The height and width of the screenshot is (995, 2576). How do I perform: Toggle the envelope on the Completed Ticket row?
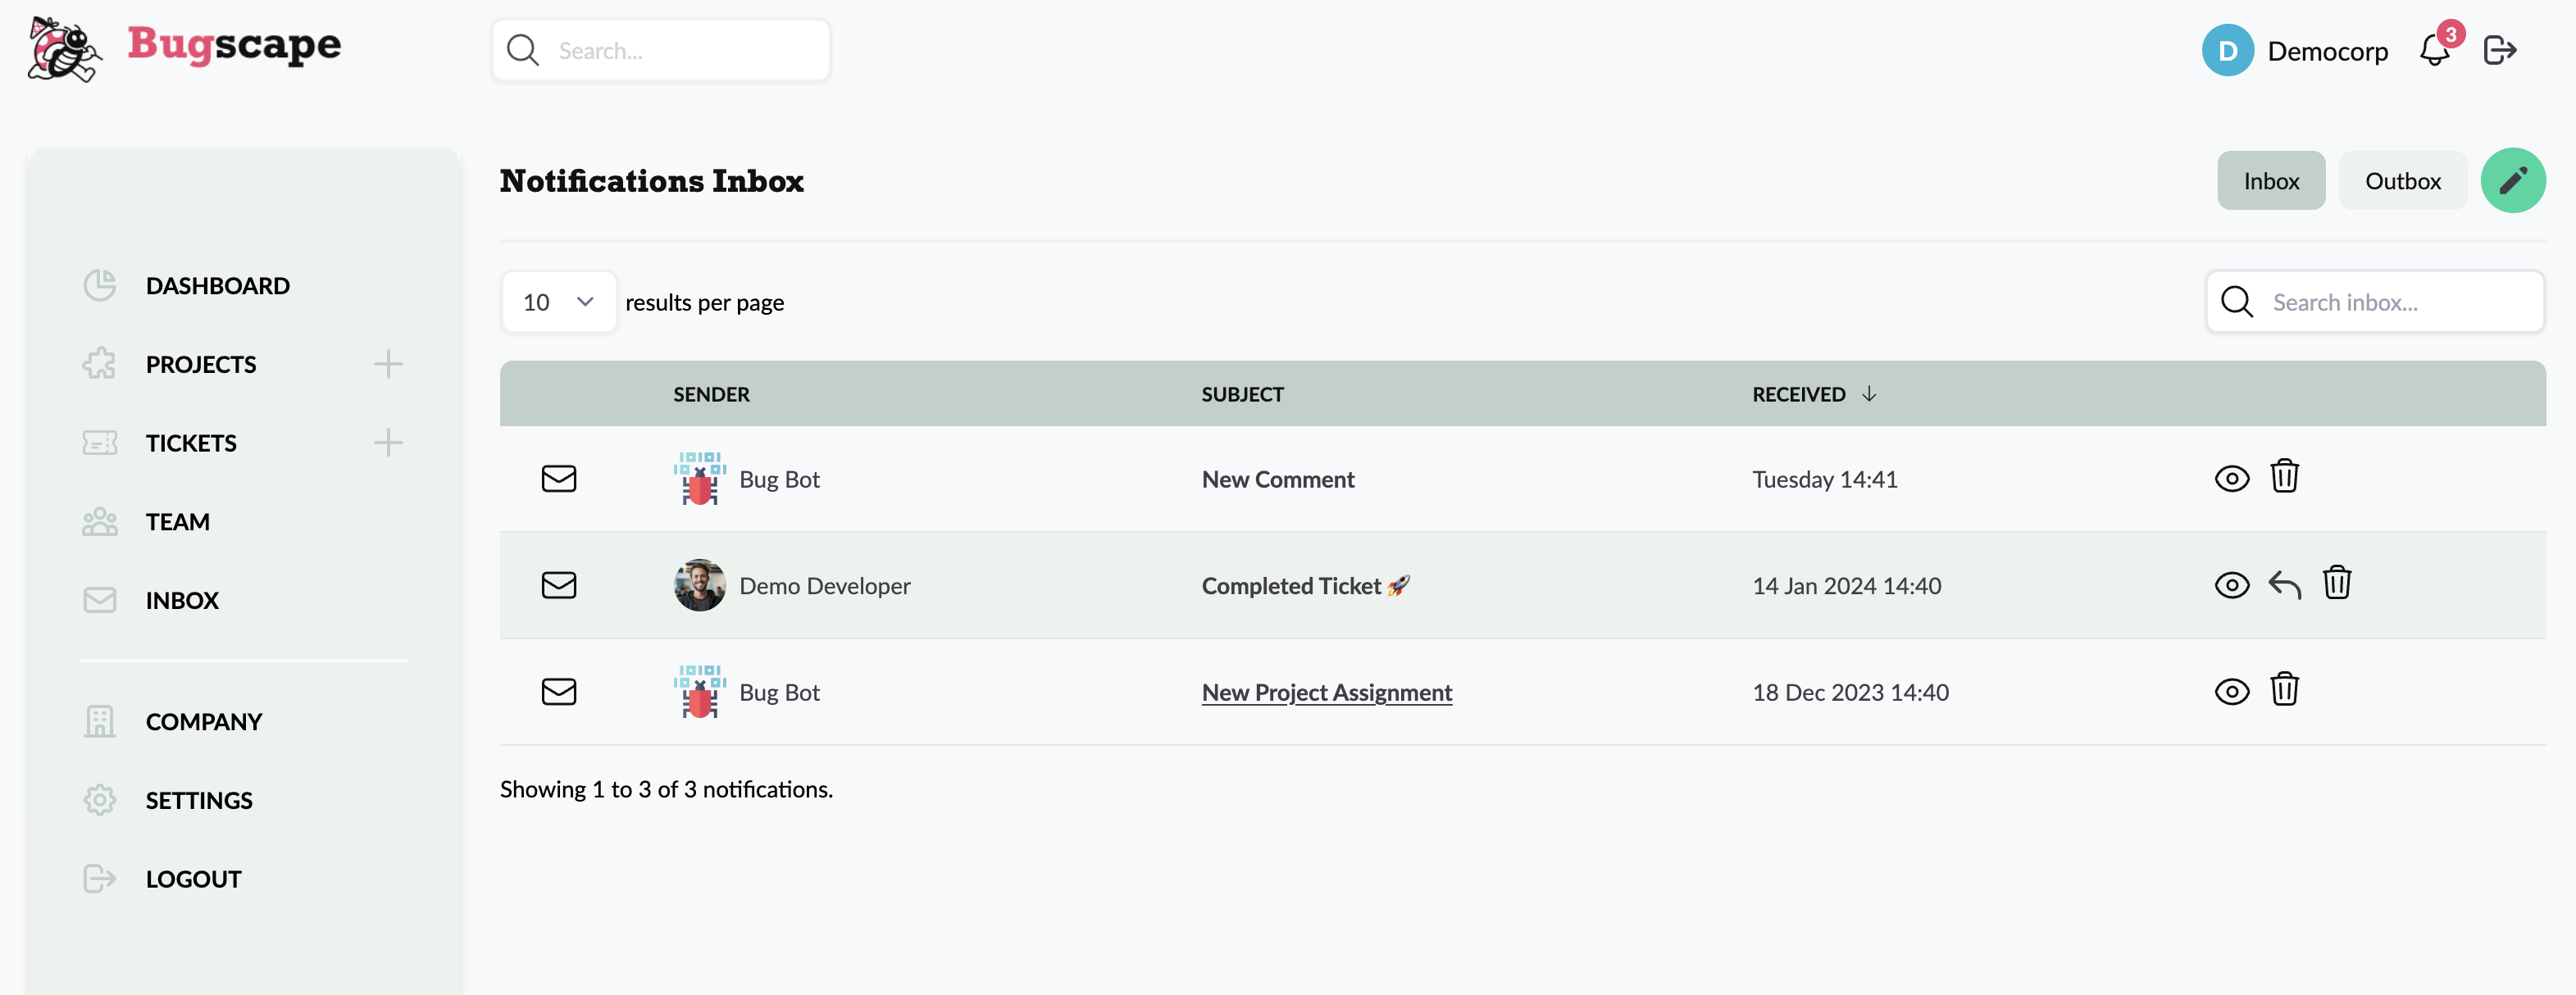tap(558, 585)
